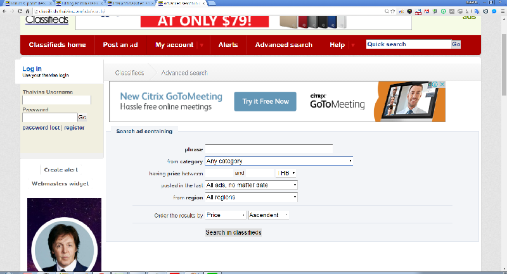507x274 pixels.
Task: Open Classifieds home in the red navigation bar
Action: coord(57,45)
